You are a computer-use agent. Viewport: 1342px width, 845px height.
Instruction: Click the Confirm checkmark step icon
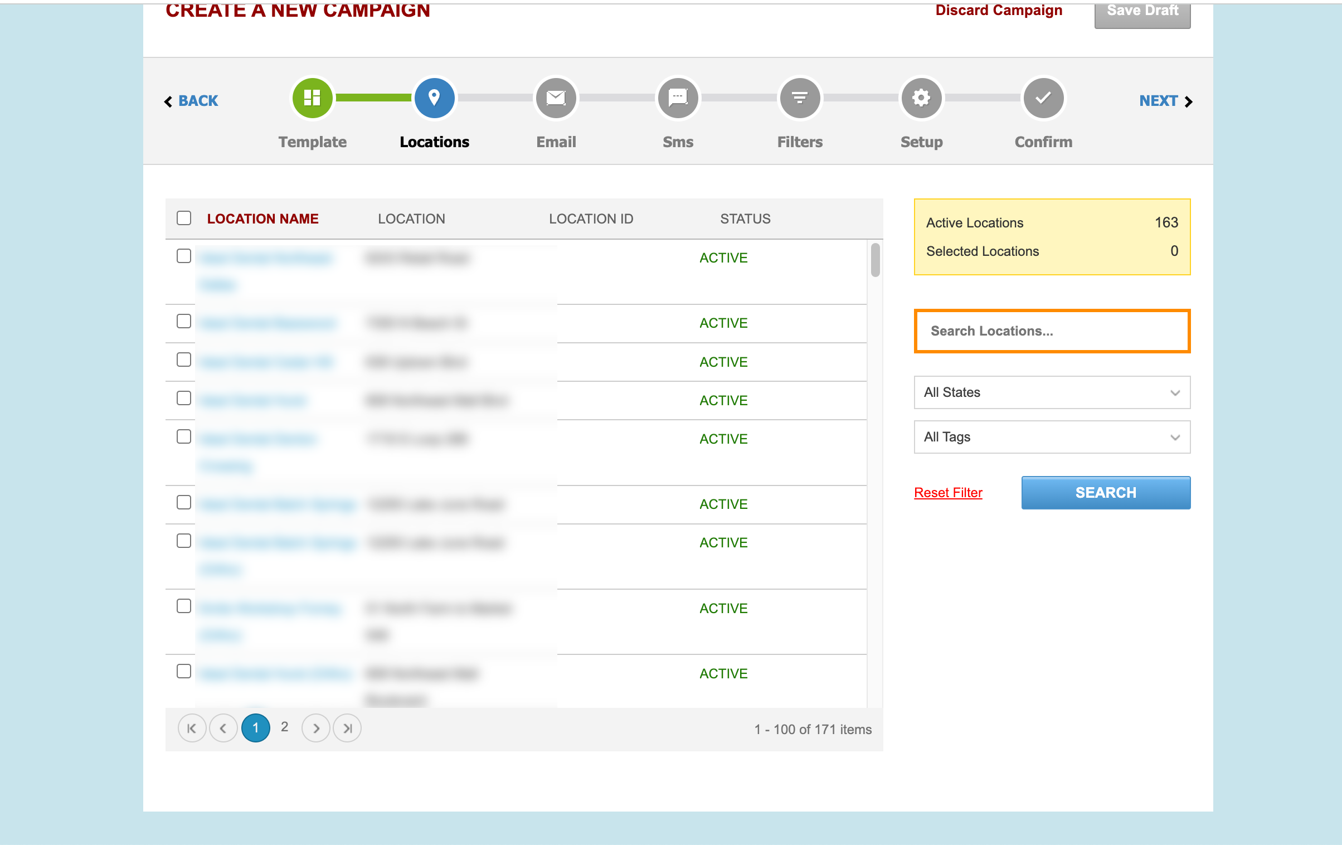point(1043,98)
